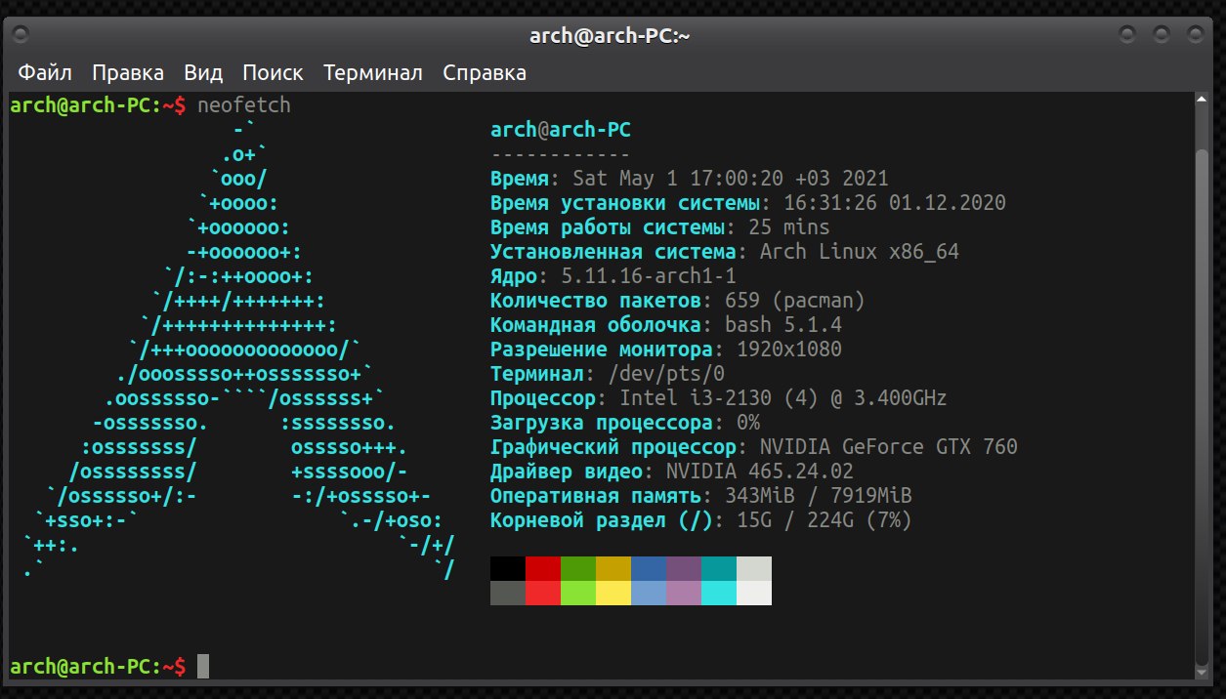The height and width of the screenshot is (699, 1226).
Task: Click the memory value 343MiB / 7919MiB
Action: [x=819, y=496]
